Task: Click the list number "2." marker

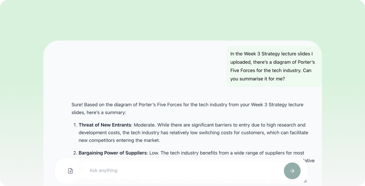Action: click(x=75, y=153)
